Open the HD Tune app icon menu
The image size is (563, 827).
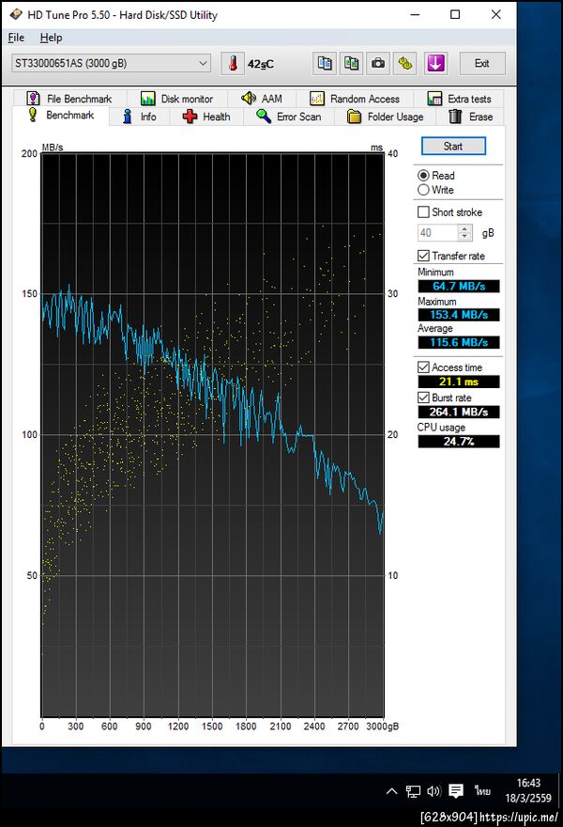16,14
